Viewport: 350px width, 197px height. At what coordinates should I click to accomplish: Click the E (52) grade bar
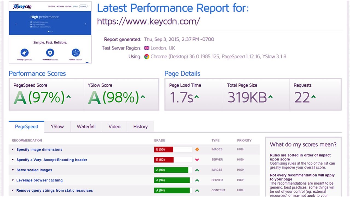[173, 160]
